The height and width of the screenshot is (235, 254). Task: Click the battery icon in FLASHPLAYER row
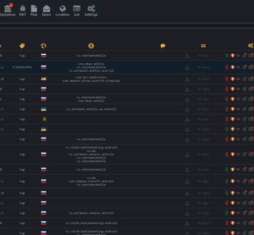227,67
